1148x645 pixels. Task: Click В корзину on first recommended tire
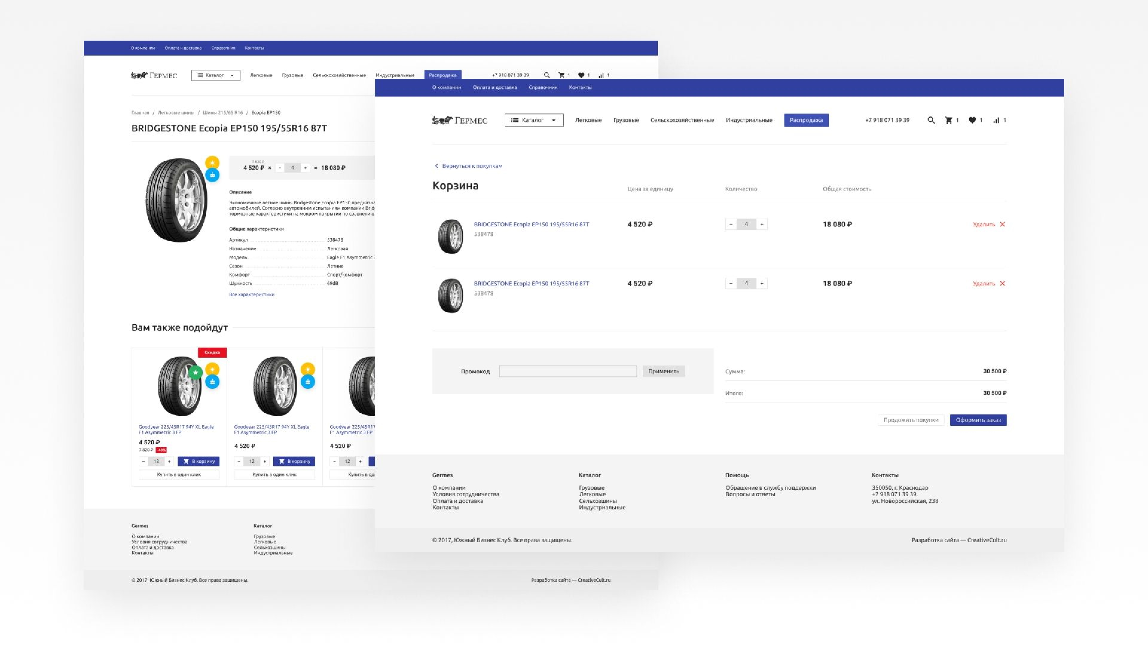pos(198,462)
